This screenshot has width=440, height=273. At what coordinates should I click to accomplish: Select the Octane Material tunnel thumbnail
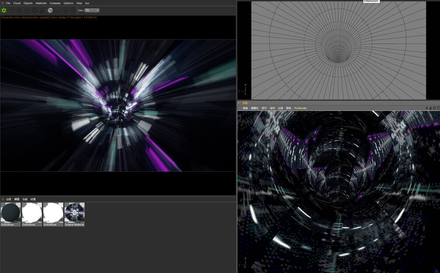pyautogui.click(x=74, y=214)
